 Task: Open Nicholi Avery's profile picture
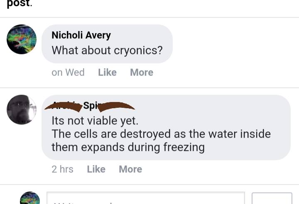tap(22, 39)
